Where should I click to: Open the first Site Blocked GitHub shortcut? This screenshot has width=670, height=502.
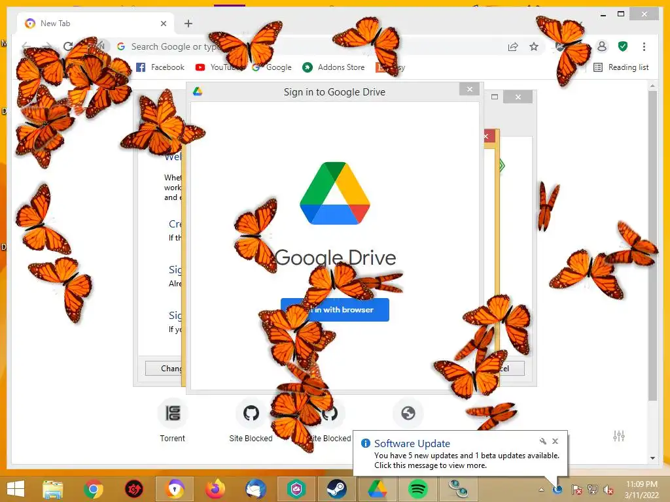coord(251,420)
